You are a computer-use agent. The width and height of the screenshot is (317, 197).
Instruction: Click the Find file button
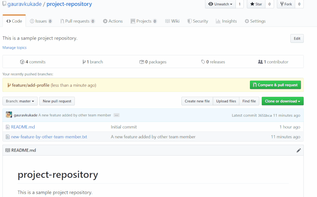click(249, 101)
